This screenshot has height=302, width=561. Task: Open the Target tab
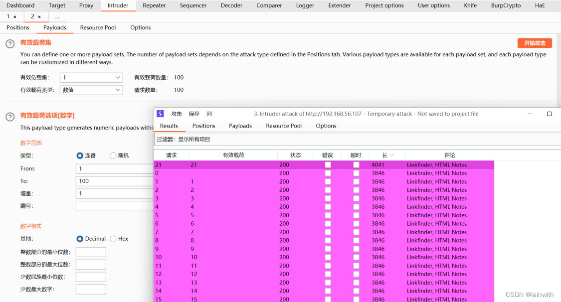click(57, 5)
